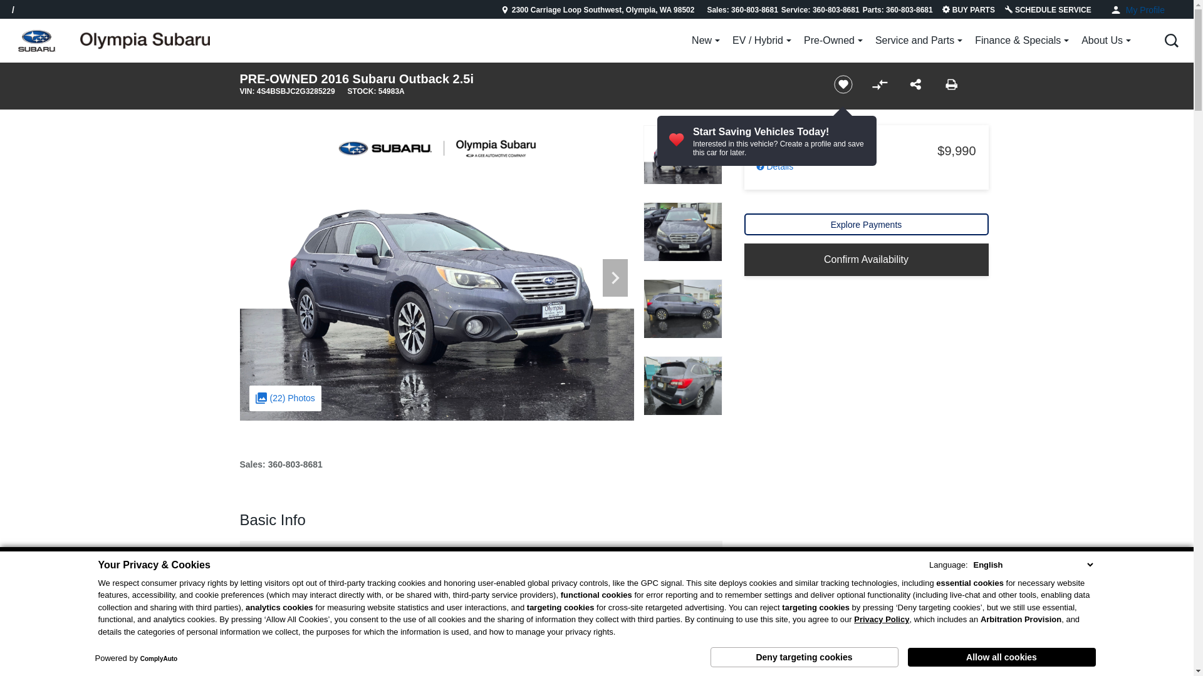Click the main Outback vehicle photo
The height and width of the screenshot is (676, 1203).
[436, 273]
